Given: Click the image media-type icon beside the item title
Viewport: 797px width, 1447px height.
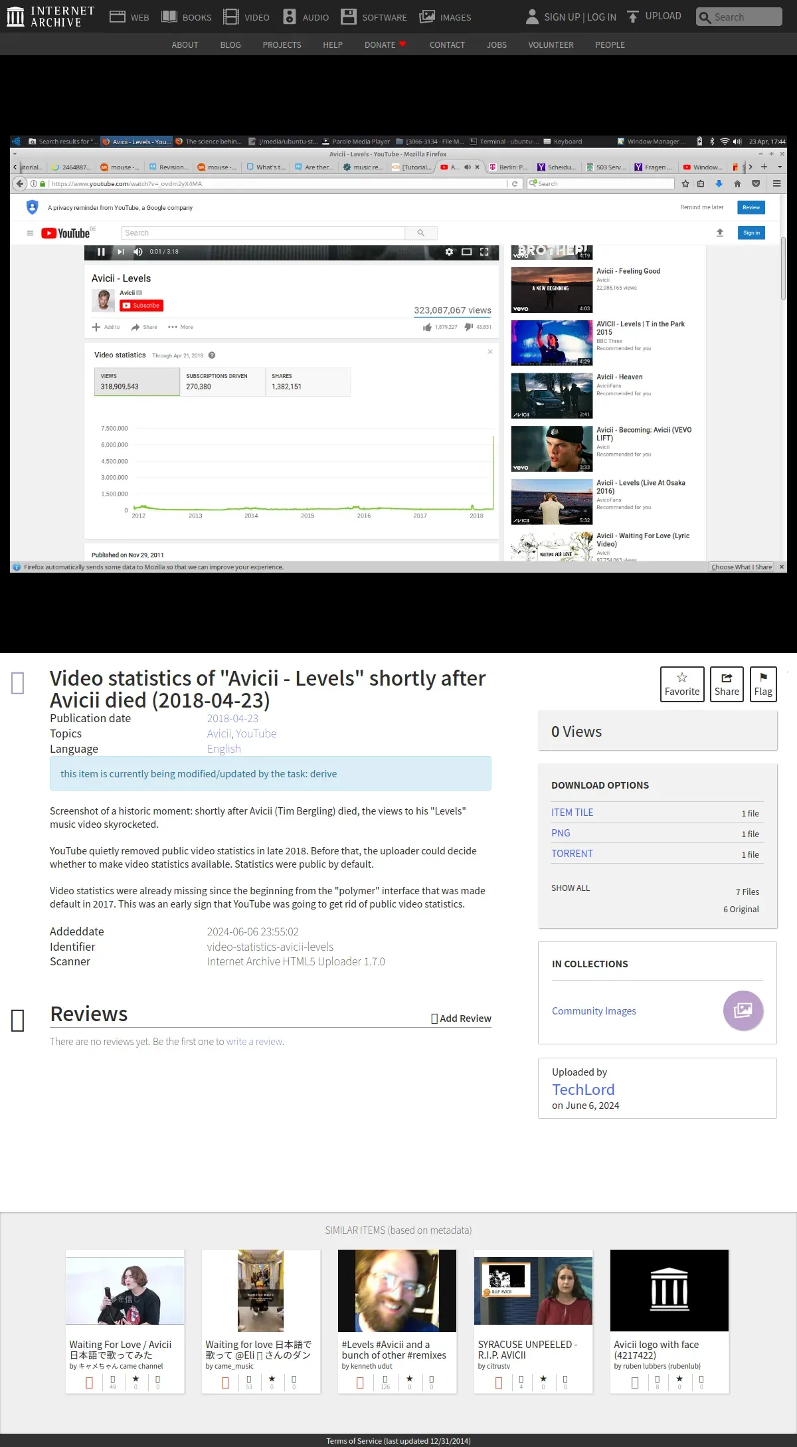Looking at the screenshot, I should click(x=18, y=683).
